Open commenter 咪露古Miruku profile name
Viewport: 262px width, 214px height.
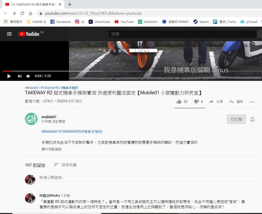click(49, 195)
